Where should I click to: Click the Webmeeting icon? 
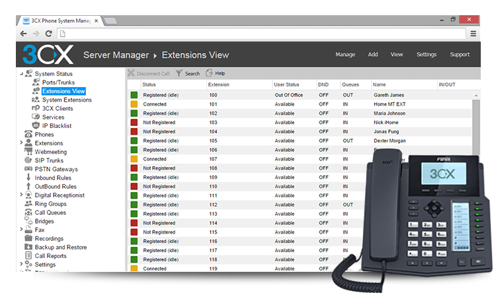28,152
